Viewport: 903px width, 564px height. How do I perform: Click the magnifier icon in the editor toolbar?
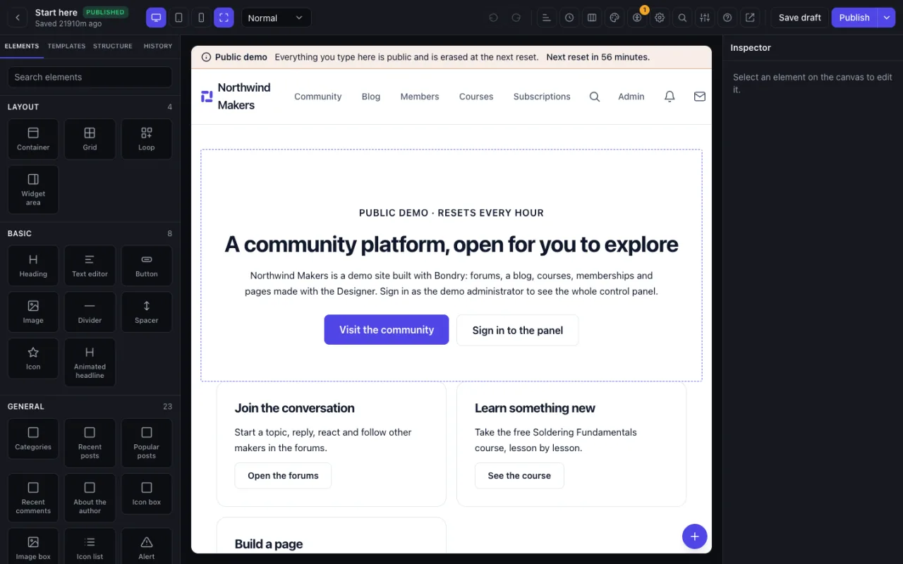(x=682, y=18)
